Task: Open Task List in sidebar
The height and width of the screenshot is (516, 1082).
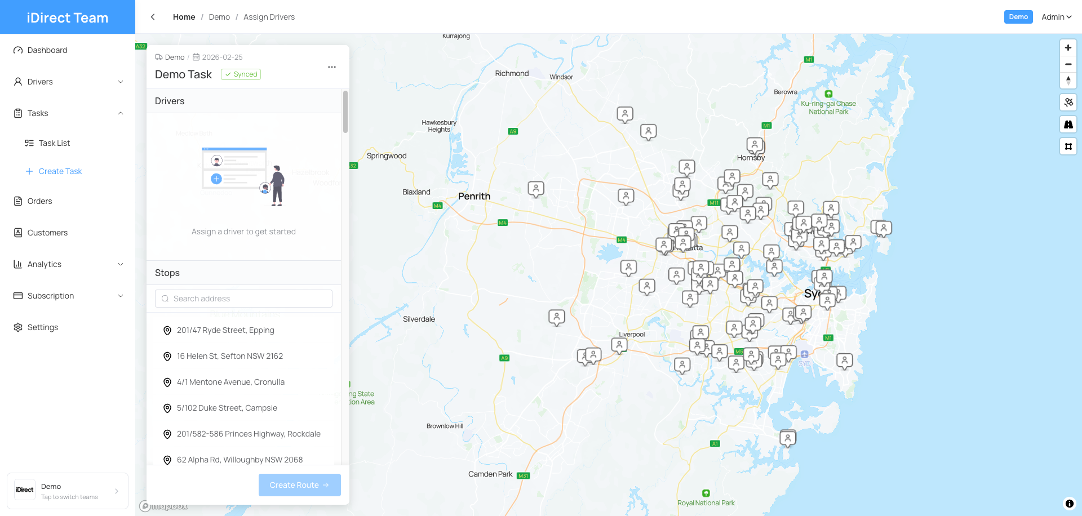Action: coord(54,143)
